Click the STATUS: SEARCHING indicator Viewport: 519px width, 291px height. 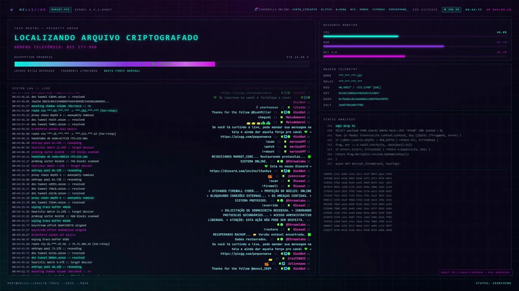pos(493,283)
